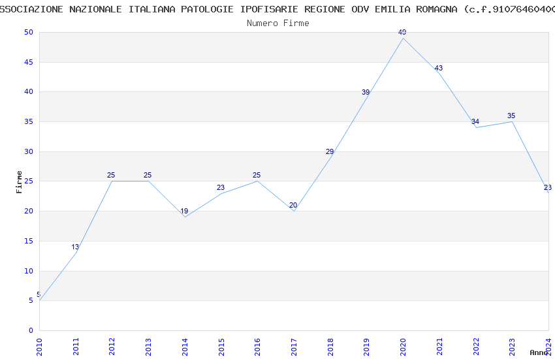Select the y-axis tick label 30
Viewport: 555px width, 359px height.
tap(29, 151)
